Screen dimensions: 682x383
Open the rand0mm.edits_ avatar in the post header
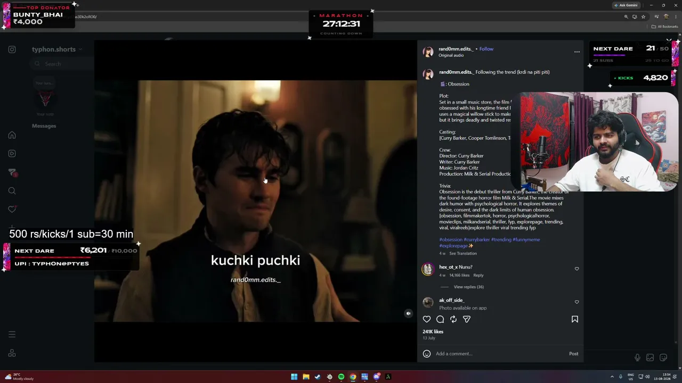(428, 52)
